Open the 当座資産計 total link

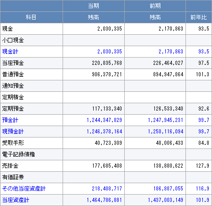[x=16, y=200]
